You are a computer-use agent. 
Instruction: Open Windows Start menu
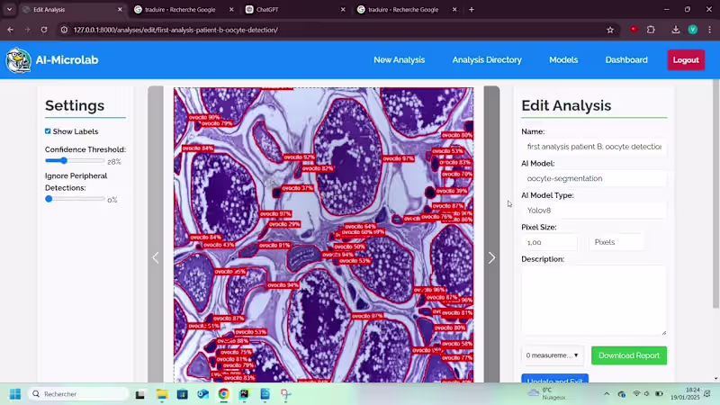(14, 394)
